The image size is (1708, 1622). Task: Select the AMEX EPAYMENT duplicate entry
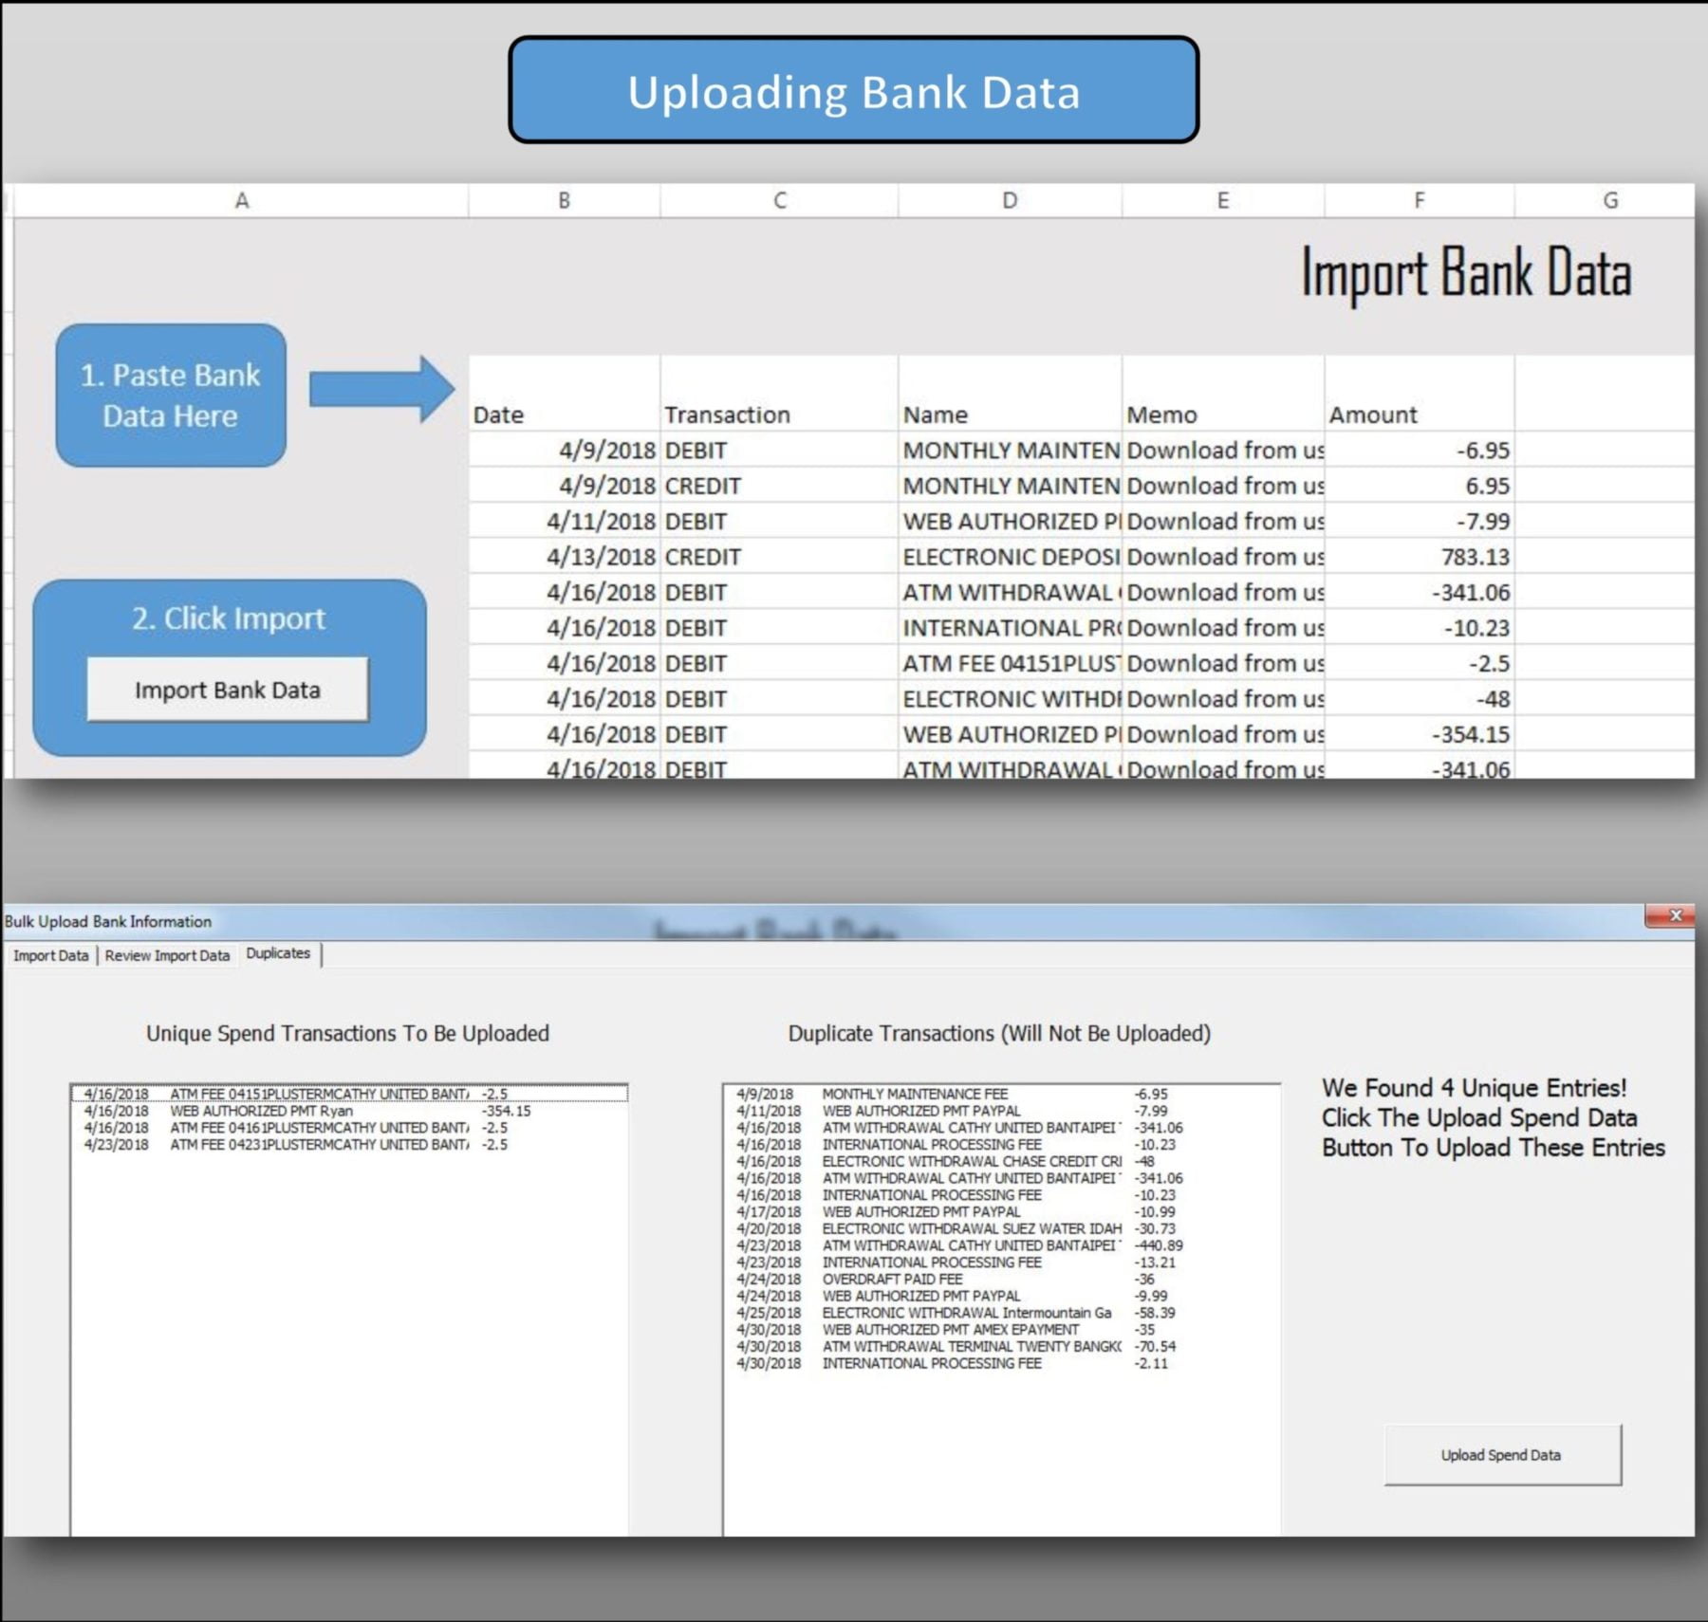(949, 1329)
